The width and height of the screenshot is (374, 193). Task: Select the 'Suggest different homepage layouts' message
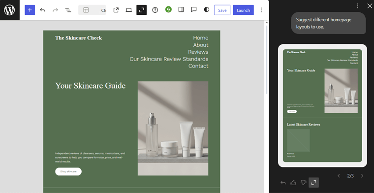pos(328,23)
